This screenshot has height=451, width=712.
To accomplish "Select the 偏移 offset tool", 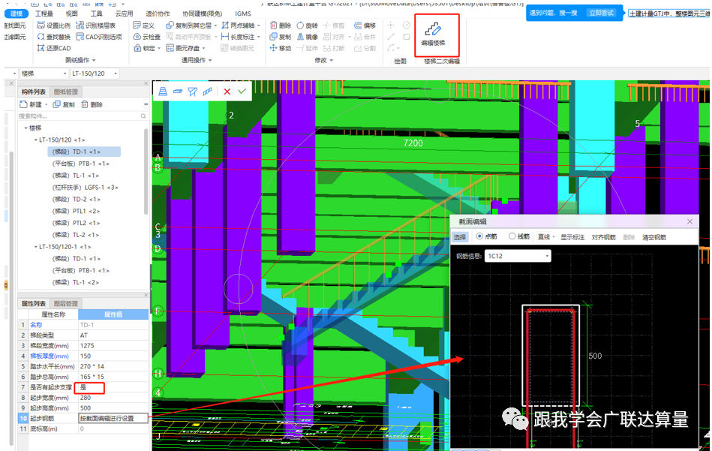I will tap(365, 26).
